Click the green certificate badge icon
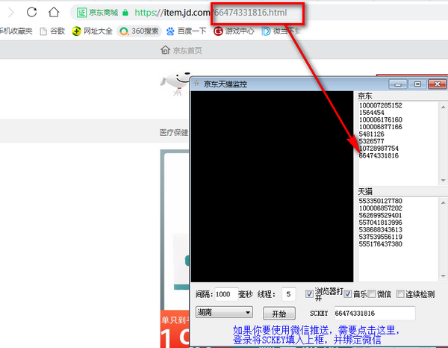Viewport: 448px width, 348px height. tap(81, 13)
